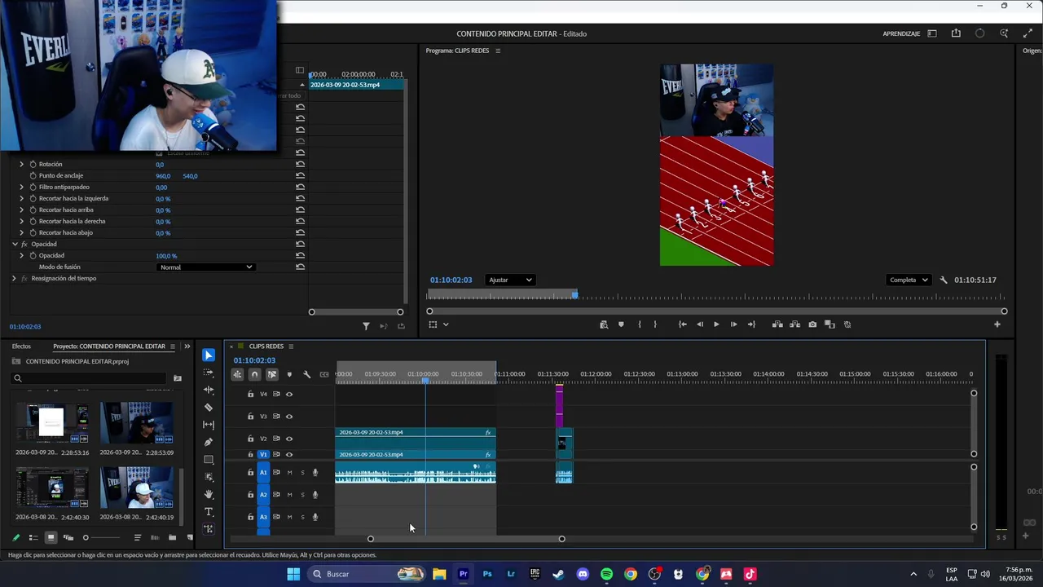Step forward one frame
Viewport: 1043px width, 587px height.
coord(733,324)
